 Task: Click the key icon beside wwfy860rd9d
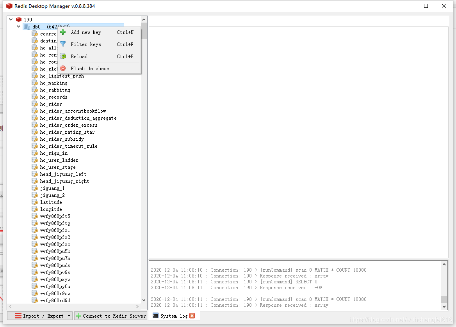(35, 300)
